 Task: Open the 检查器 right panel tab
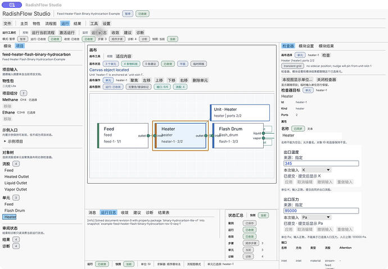[x=288, y=46]
